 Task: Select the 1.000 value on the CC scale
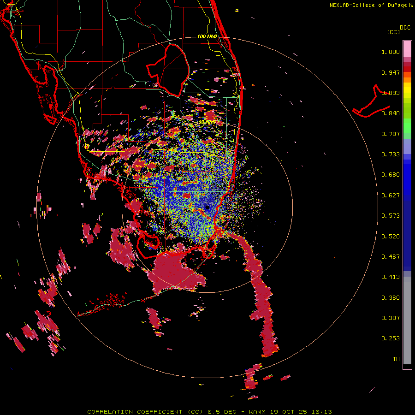[x=391, y=52]
